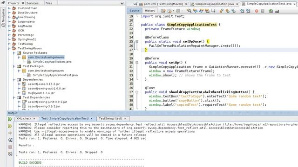
Task: Open the pom.xml [TestSwingMaven] editor tab
Action: 163,4
